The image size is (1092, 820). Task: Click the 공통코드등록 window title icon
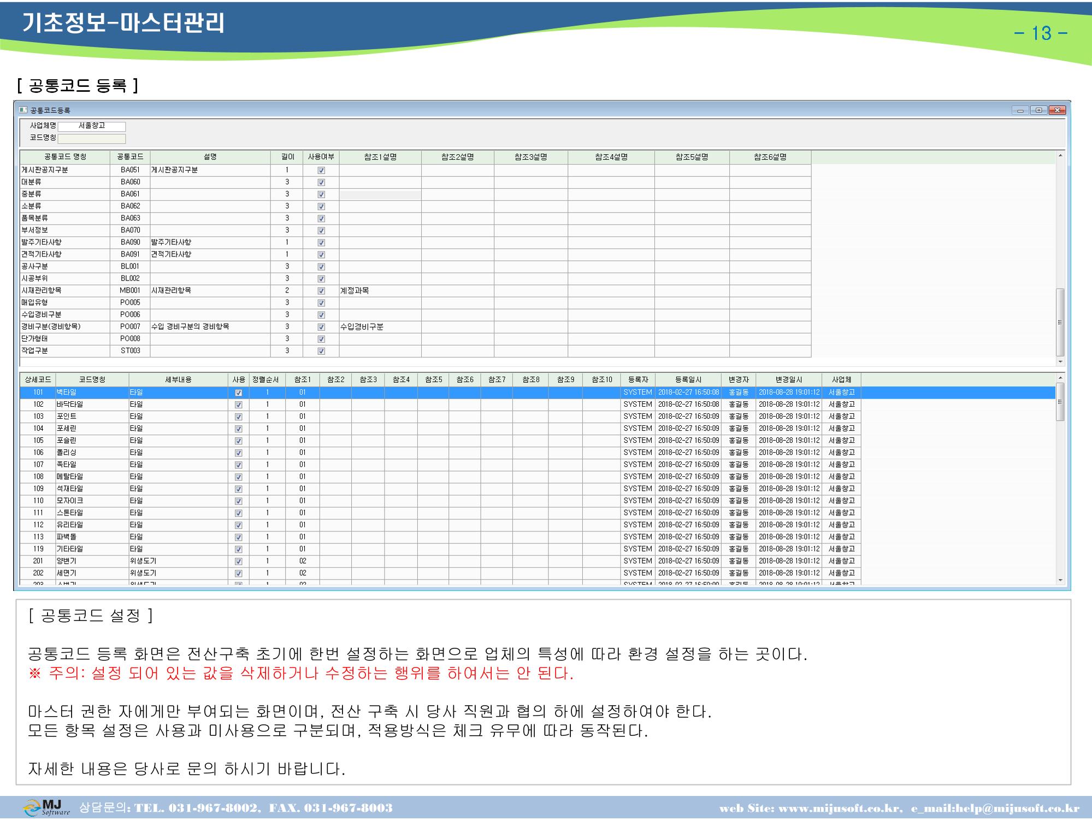[23, 110]
